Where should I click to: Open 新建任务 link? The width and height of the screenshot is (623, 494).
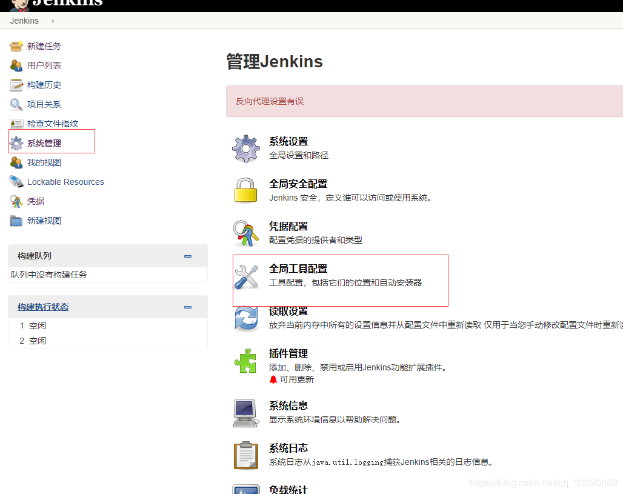click(x=44, y=46)
